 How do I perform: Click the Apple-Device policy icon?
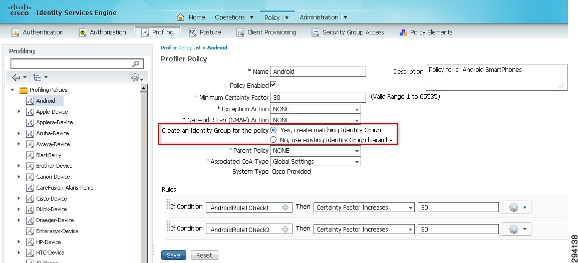(30, 112)
